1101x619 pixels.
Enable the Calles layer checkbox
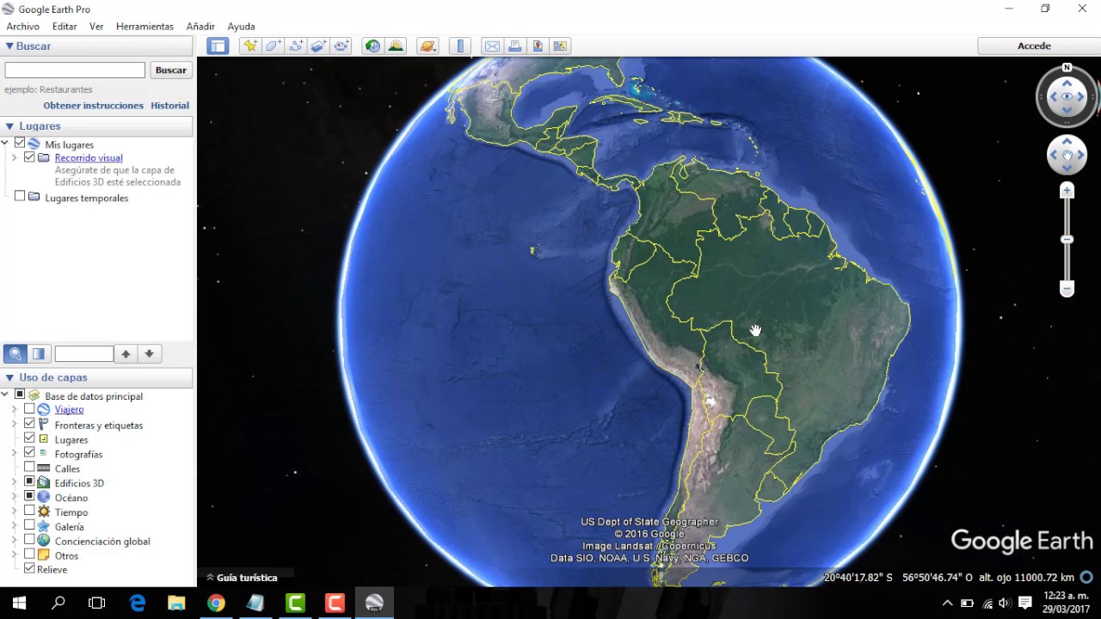click(29, 468)
